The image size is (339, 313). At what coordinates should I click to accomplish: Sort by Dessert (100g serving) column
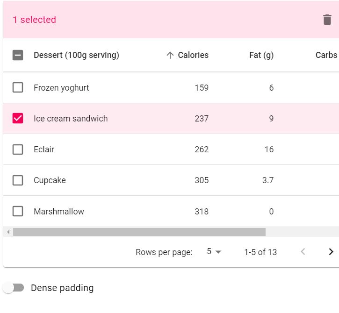[76, 55]
